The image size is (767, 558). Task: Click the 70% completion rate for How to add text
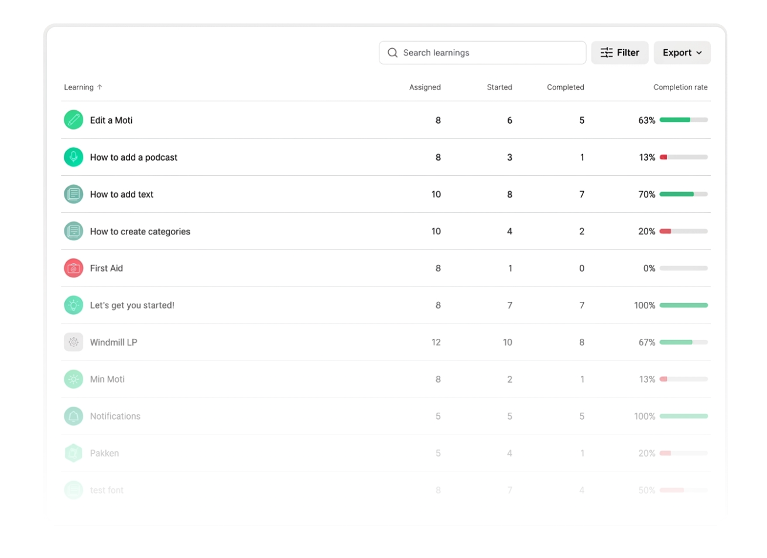[x=647, y=194]
